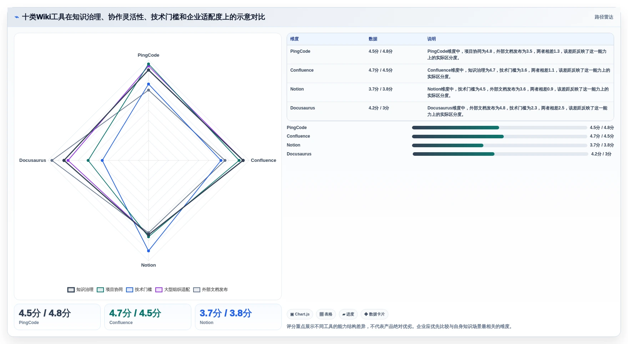
Task: Click the blue icon before the page title
Action: coord(17,17)
